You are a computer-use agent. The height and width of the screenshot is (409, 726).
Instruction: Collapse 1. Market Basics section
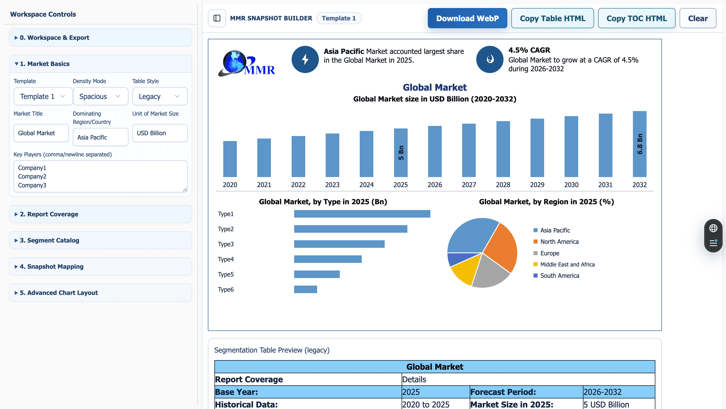tap(101, 64)
